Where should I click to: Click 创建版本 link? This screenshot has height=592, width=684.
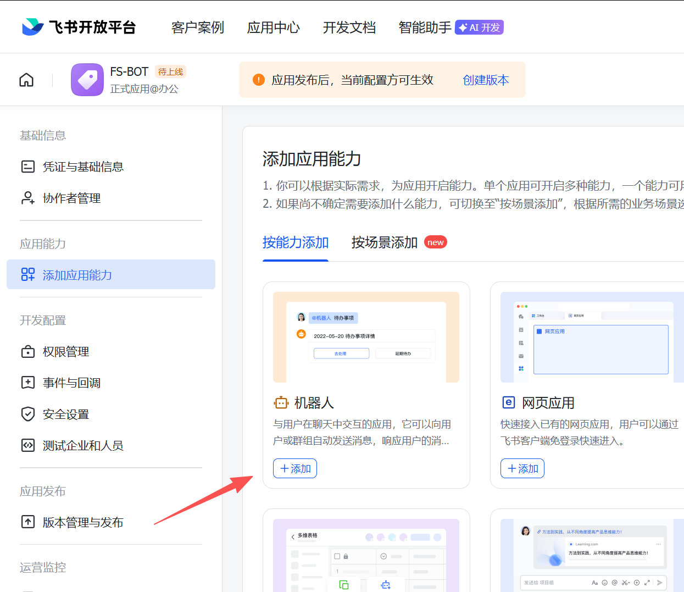coord(486,80)
